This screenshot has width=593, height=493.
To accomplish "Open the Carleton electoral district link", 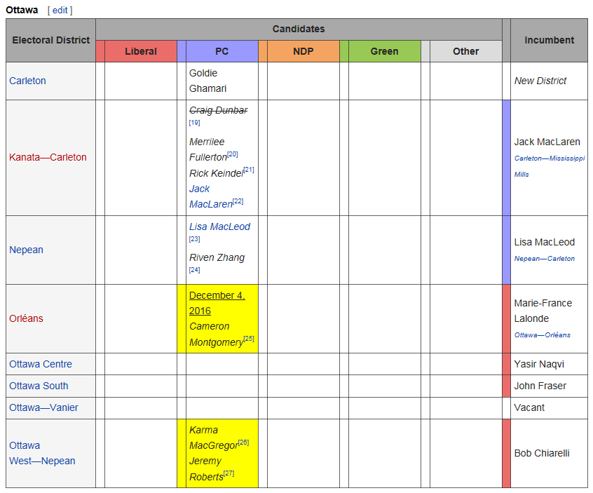I will pyautogui.click(x=27, y=81).
